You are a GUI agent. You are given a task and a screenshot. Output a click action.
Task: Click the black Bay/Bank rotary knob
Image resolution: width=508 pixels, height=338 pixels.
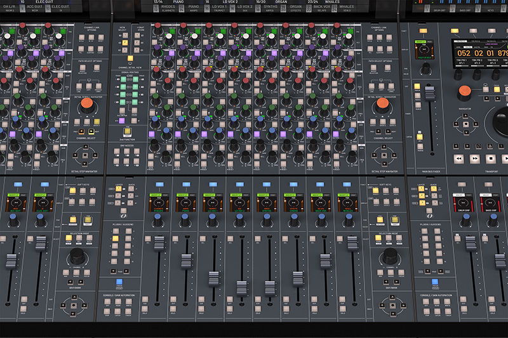(77, 255)
